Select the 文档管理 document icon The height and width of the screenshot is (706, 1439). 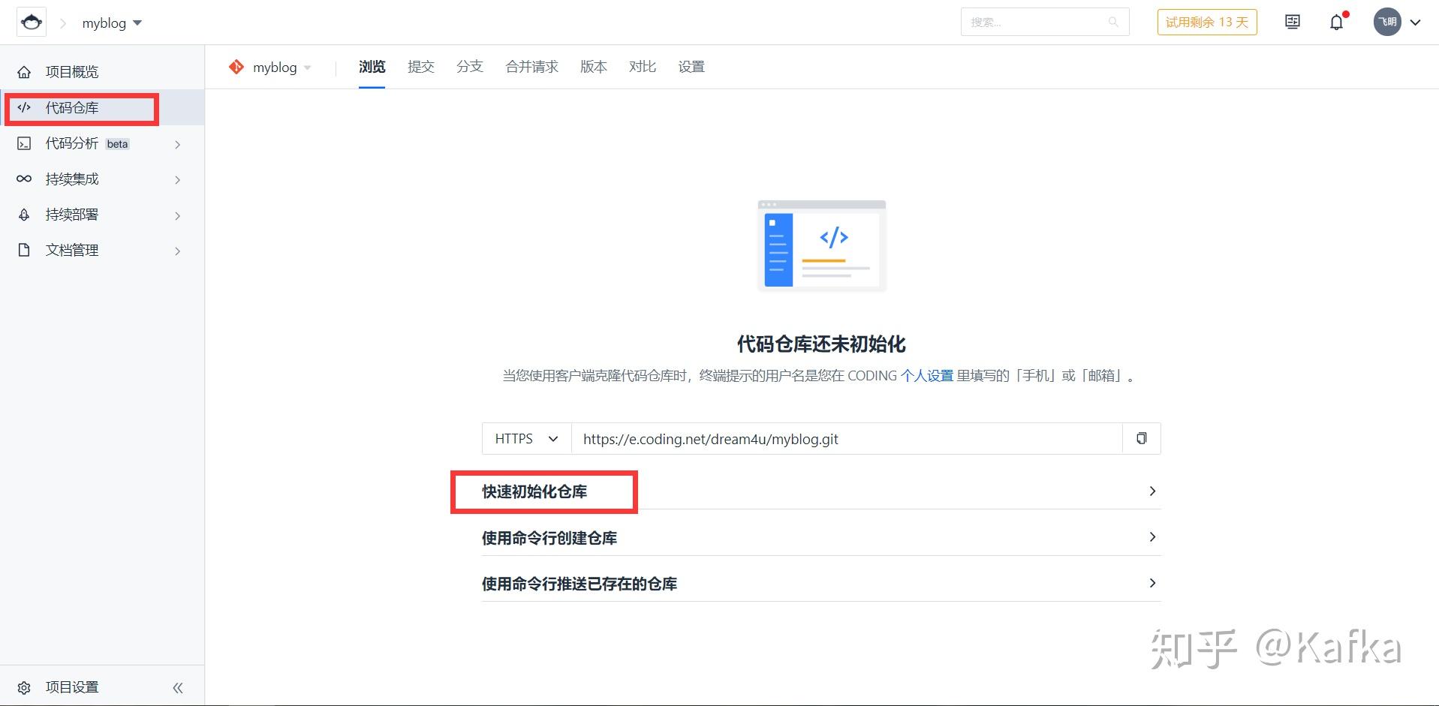click(x=23, y=249)
